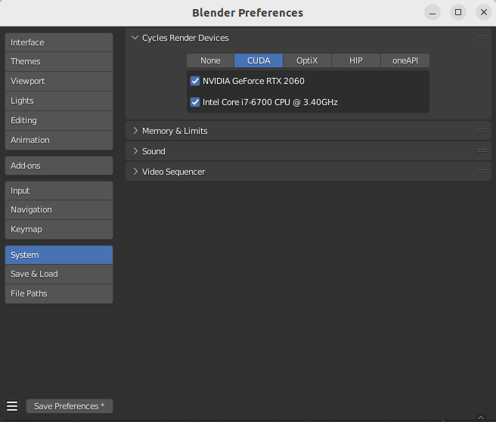Open the Themes preferences section
Screen dimensions: 496x422
coord(59,61)
